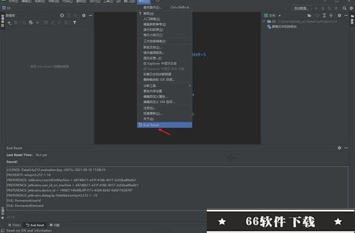Click the collapse all icon in files panel
Viewport: 355px width, 233px height.
331,15
